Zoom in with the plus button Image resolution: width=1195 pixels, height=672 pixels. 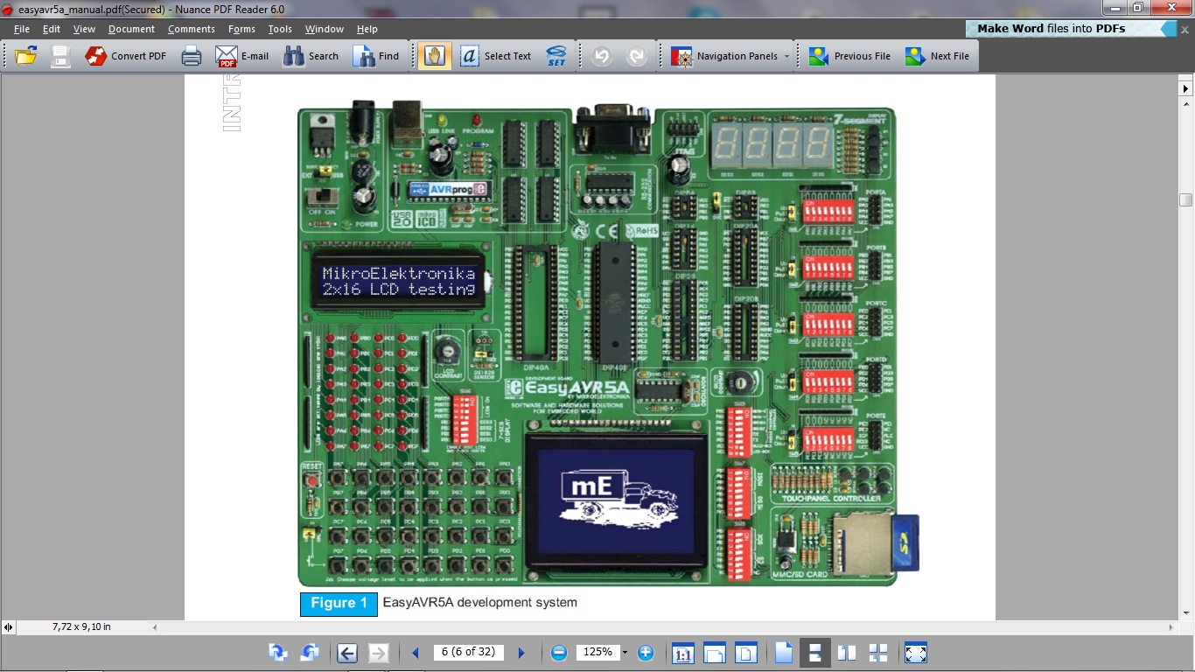[x=646, y=653]
